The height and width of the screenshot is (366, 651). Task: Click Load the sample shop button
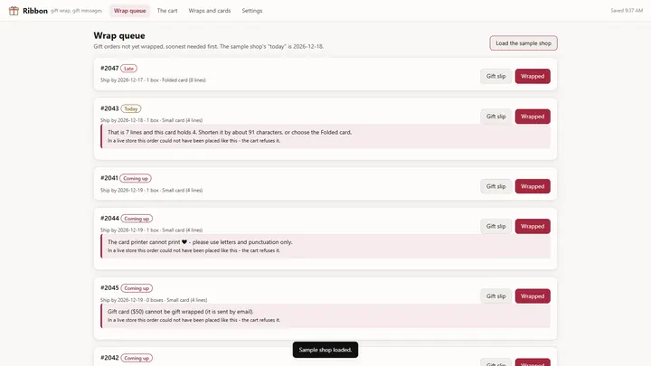(524, 43)
